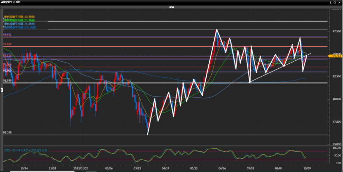Click the 2023/01/02 date on time axis

81,169
